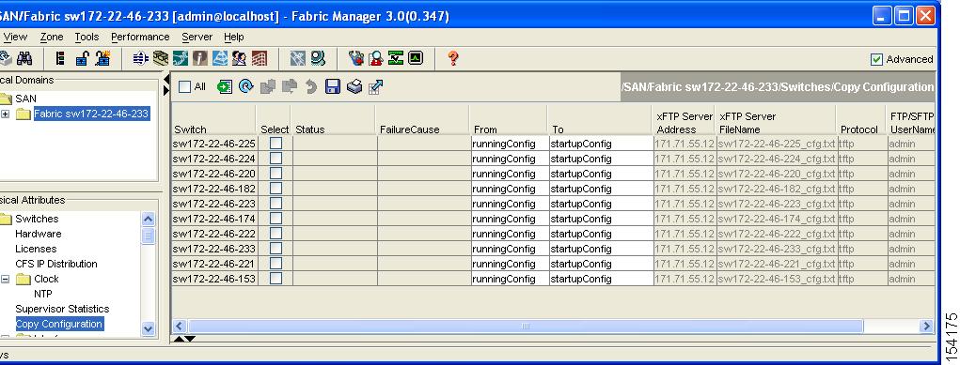This screenshot has width=960, height=365.
Task: Click the open padlock zone toolbar icon
Action: (82, 59)
